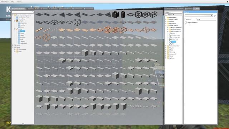Expand the Physics folder

[x=166, y=48]
